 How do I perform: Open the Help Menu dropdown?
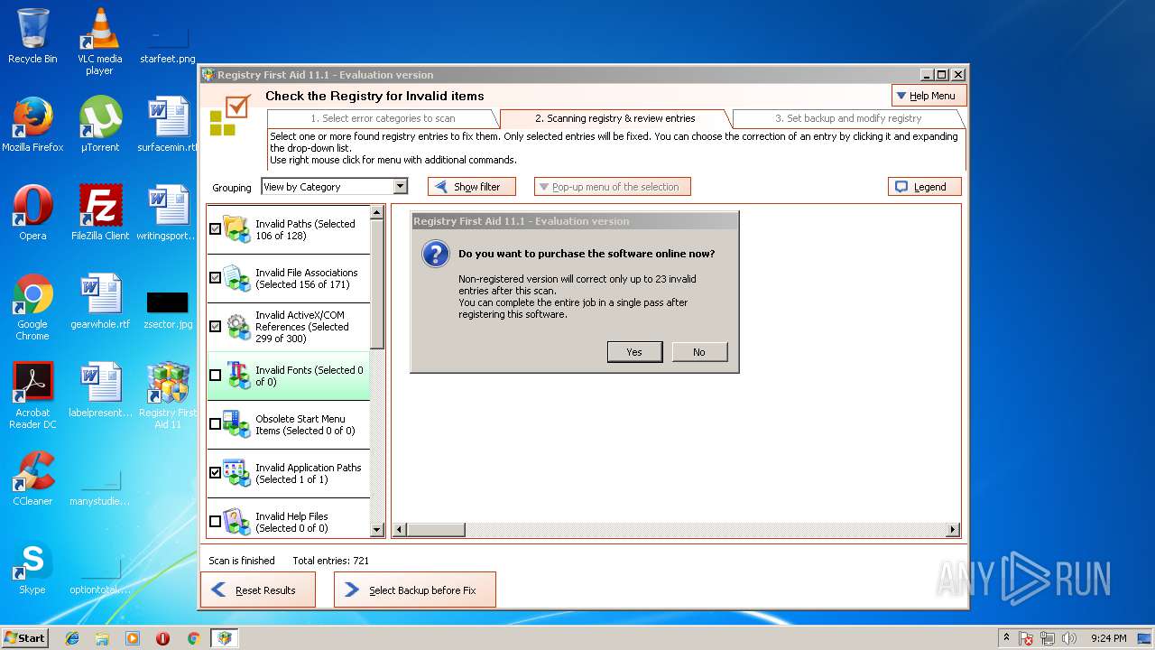click(929, 96)
